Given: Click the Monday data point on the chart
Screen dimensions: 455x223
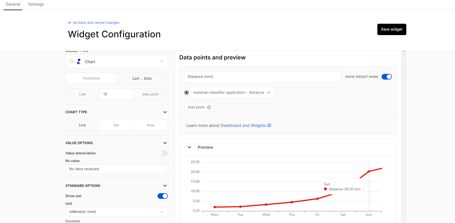Looking at the screenshot, I should tap(215, 207).
